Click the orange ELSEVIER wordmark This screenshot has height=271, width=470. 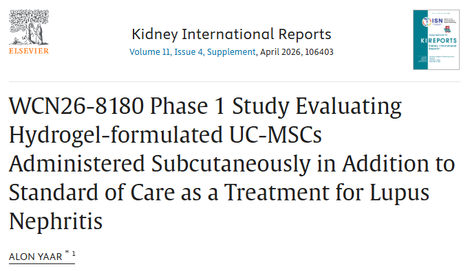coord(29,51)
